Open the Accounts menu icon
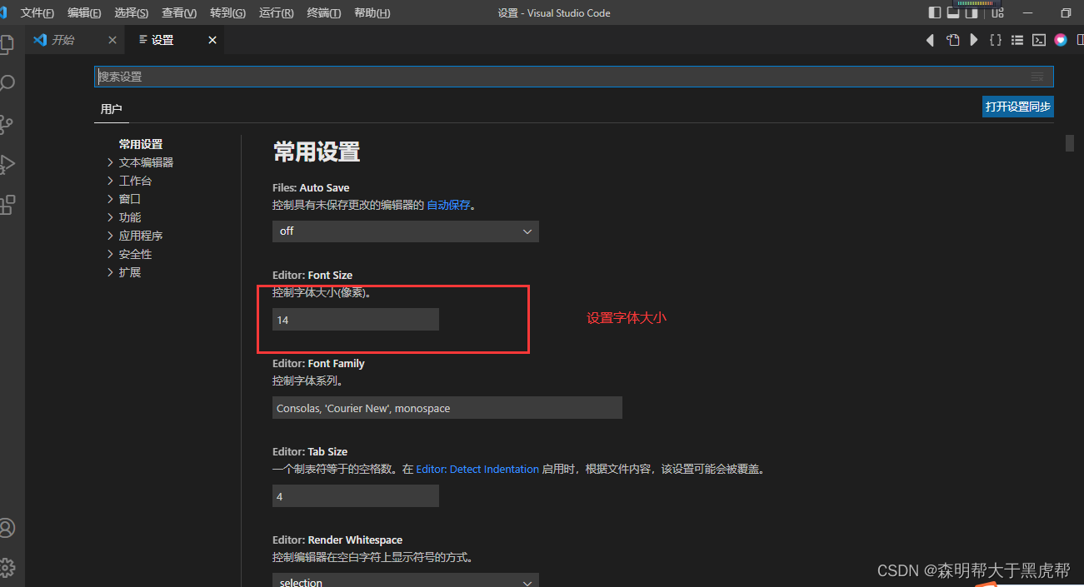This screenshot has height=587, width=1084. point(7,529)
